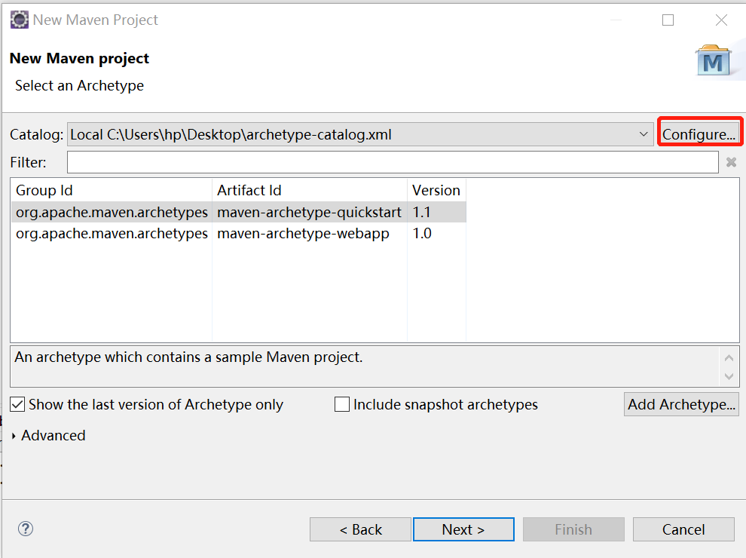Sort by the Group Id column header
This screenshot has height=558, width=746.
click(112, 191)
